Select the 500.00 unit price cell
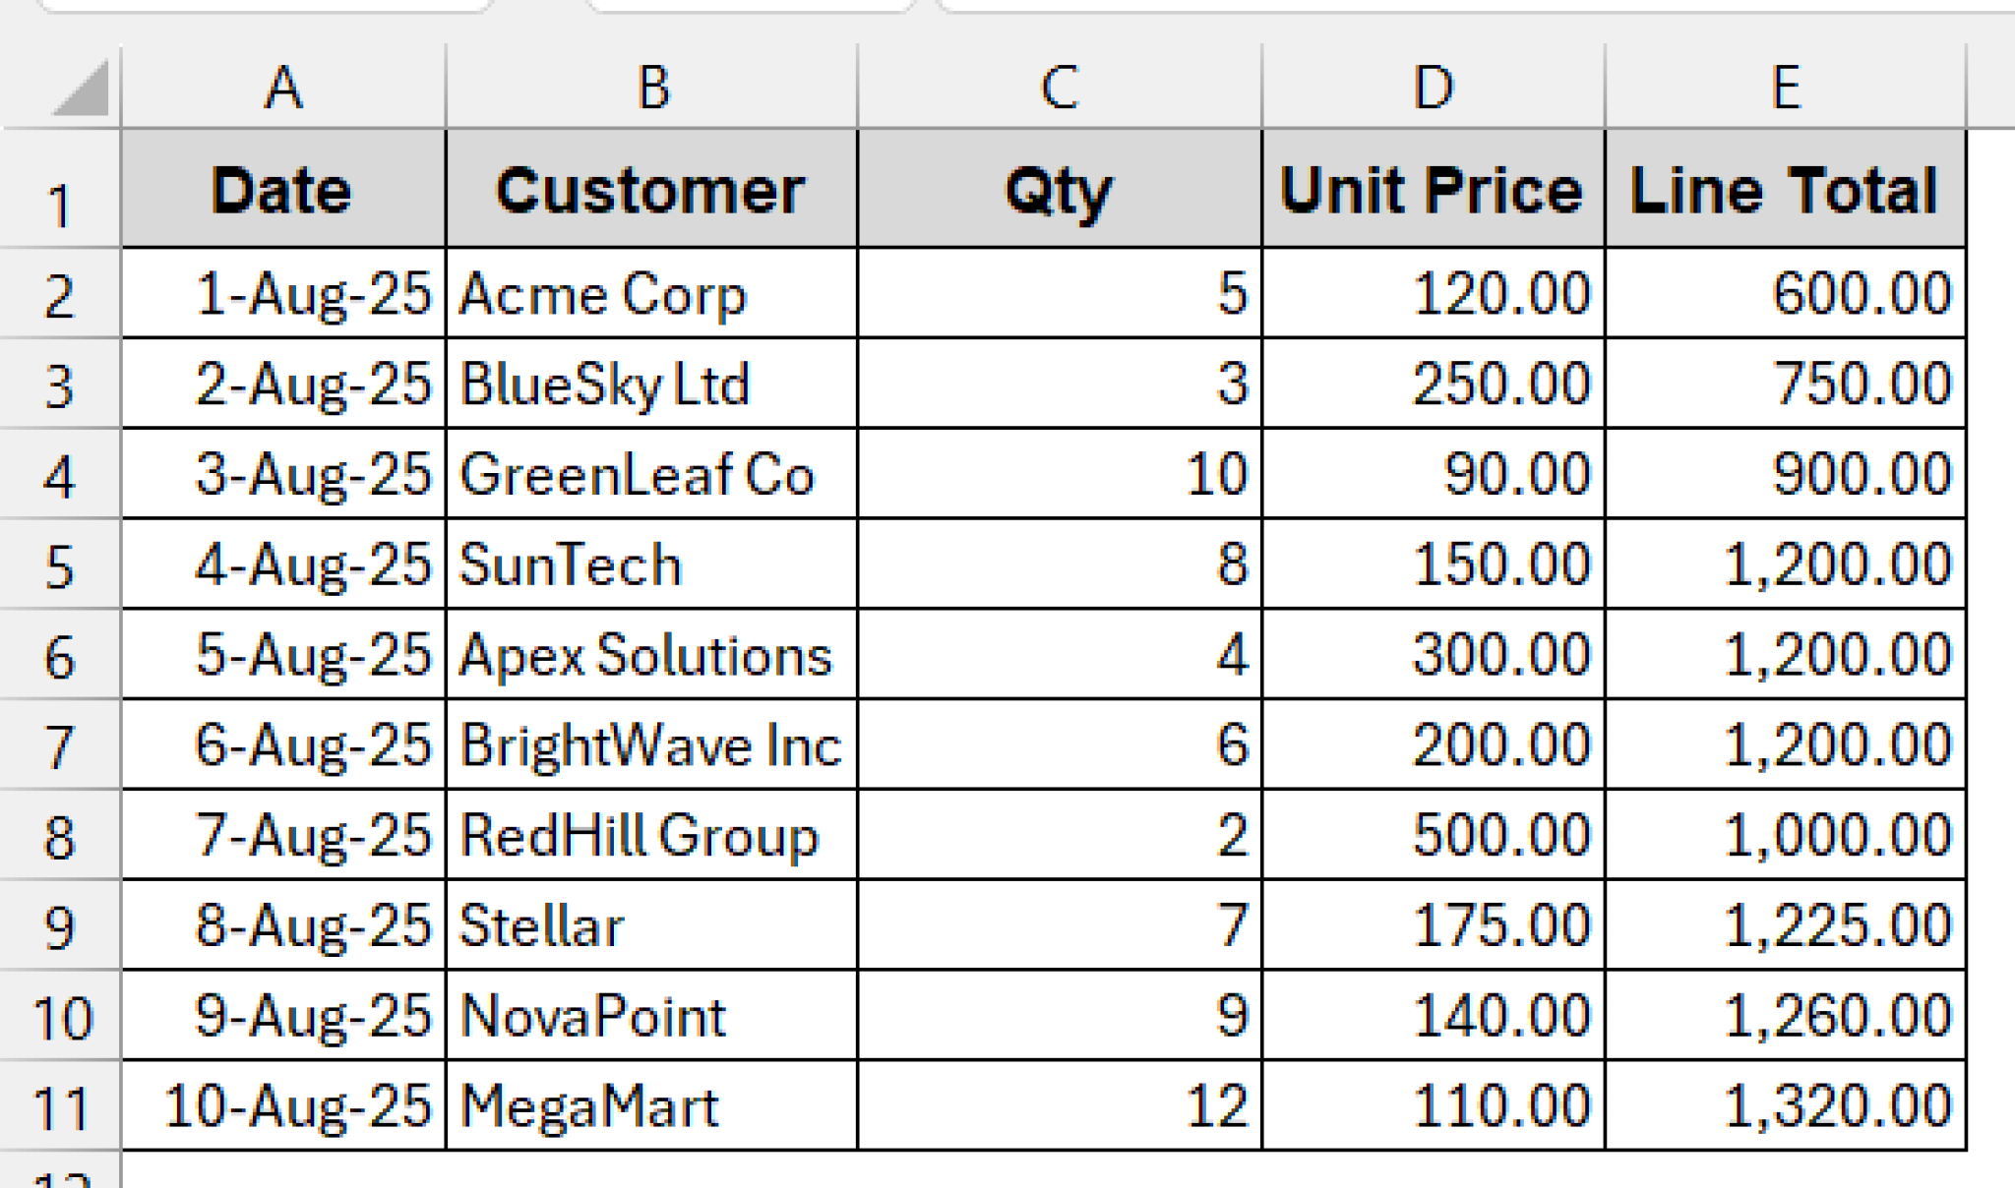The width and height of the screenshot is (2015, 1188). click(1432, 831)
